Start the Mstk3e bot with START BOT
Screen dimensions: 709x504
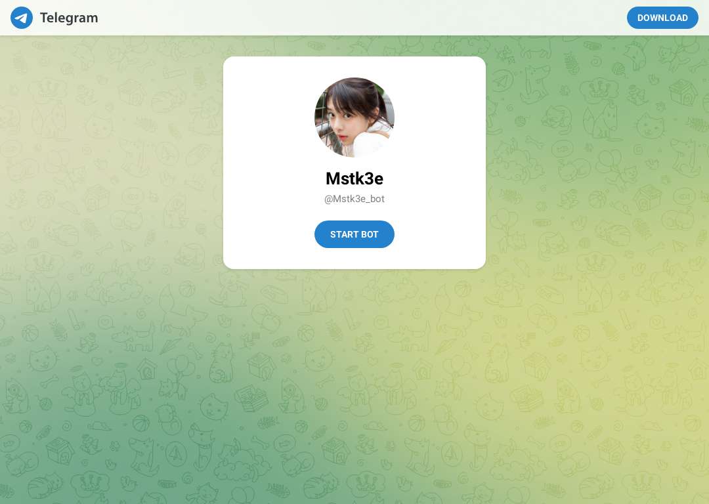pos(354,234)
